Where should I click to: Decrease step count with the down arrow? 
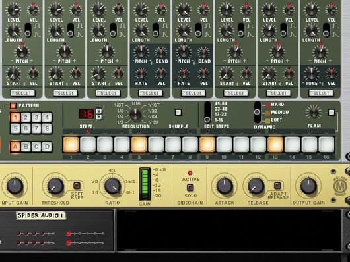pyautogui.click(x=99, y=117)
